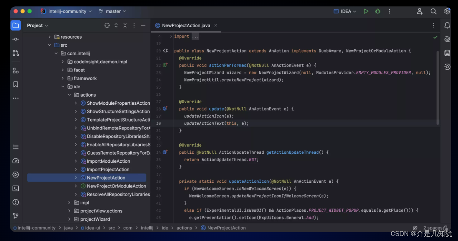Expand the codeInsight.daemon.impl package
This screenshot has height=241, width=458.
[63, 62]
